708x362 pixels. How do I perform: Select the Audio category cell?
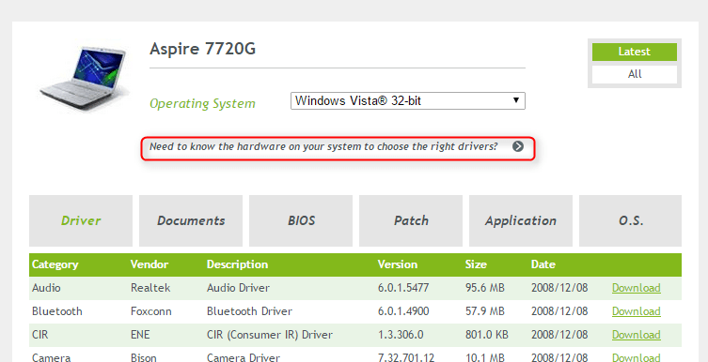pos(46,288)
